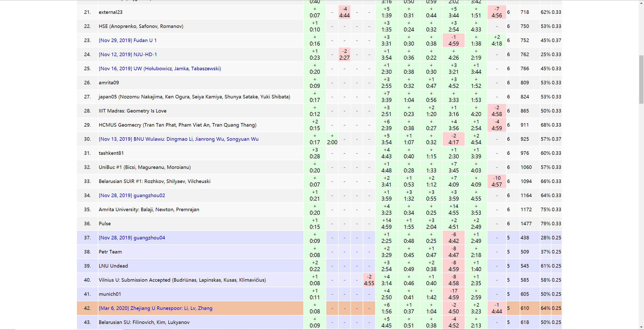644x330 pixels.
Task: Click UW (Hołubowicz, Jamka, Tabaszewski) link
Action: pyautogui.click(x=160, y=68)
